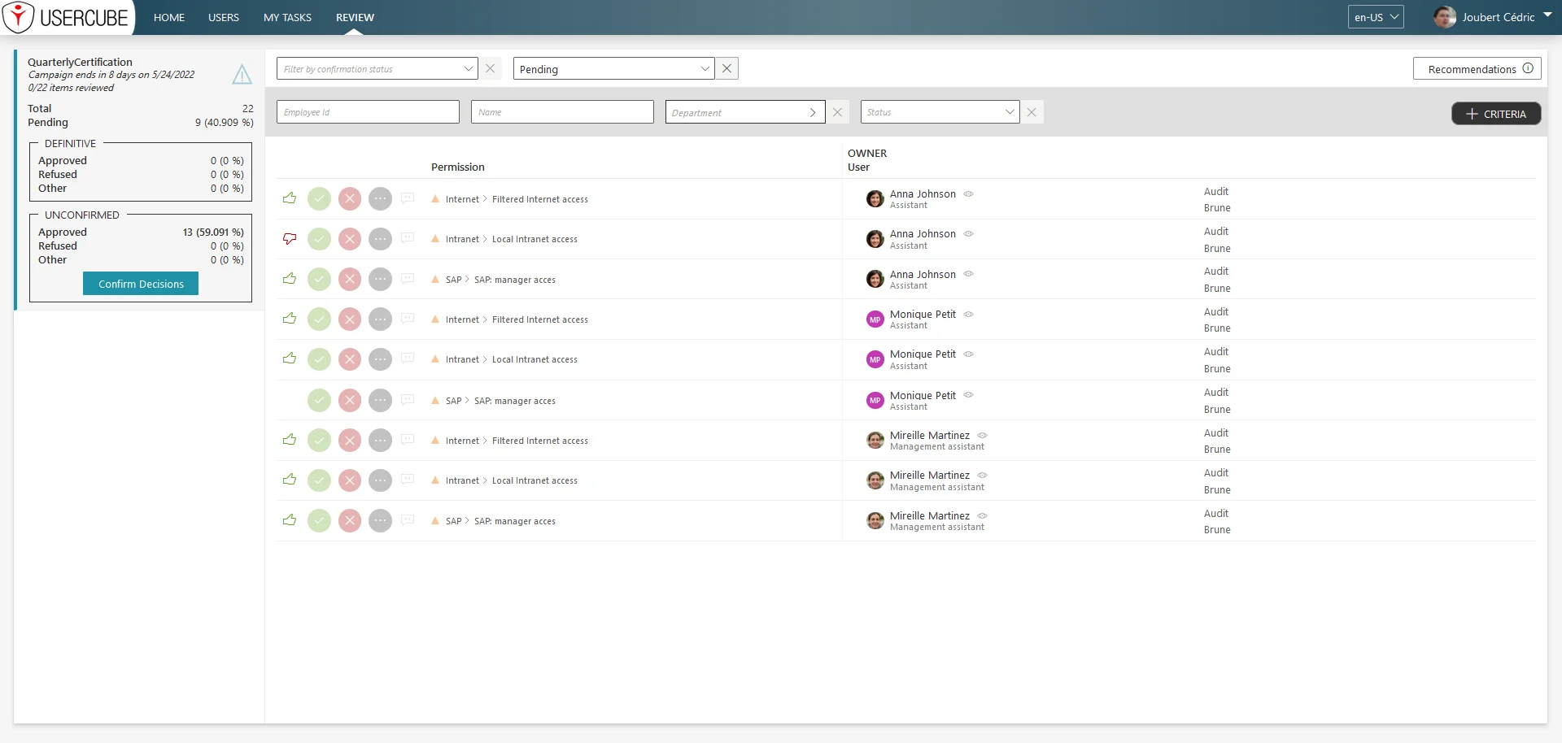
Task: Show details for Anna Johnson on SAP row
Action: coord(968,274)
